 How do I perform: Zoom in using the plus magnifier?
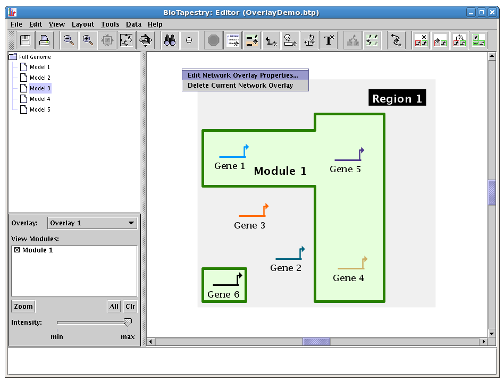(x=88, y=40)
